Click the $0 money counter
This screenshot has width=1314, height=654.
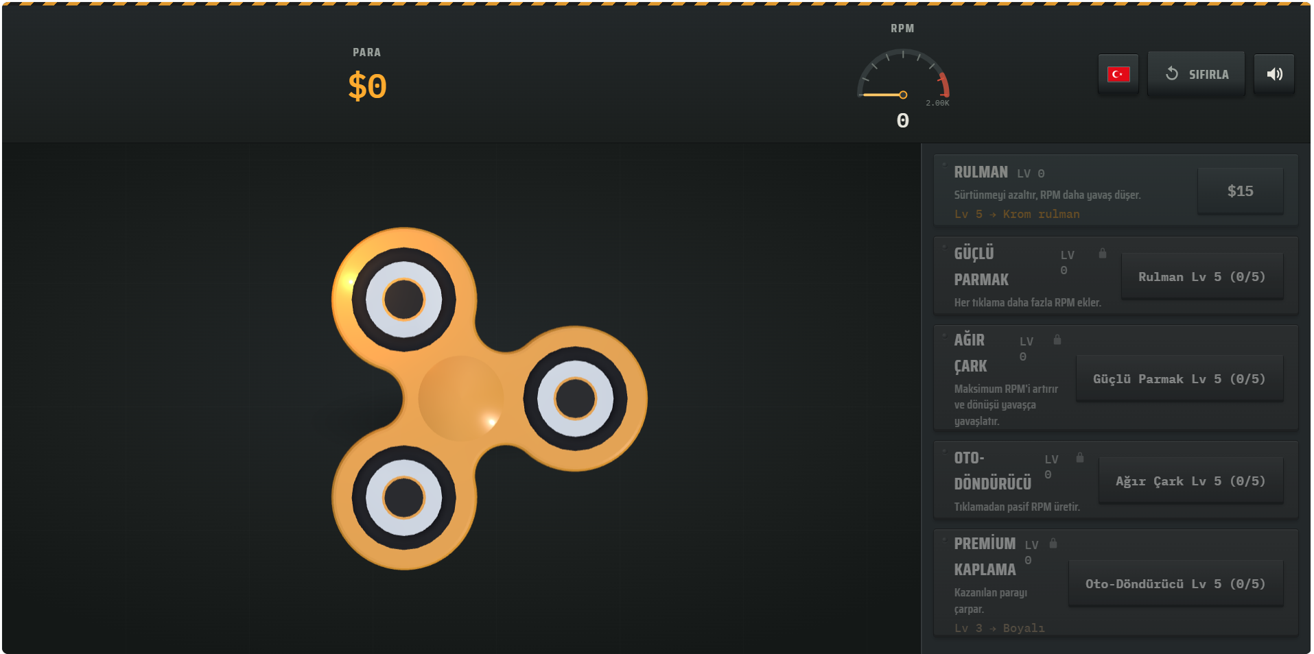(367, 87)
